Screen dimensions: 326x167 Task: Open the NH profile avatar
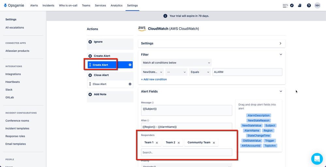click(317, 6)
